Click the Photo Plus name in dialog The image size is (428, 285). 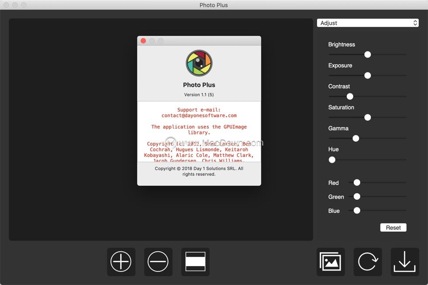pyautogui.click(x=199, y=85)
